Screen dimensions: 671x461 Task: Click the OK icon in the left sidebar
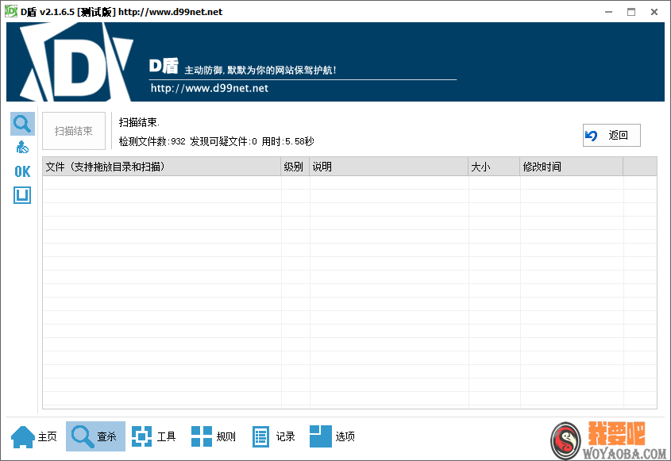[21, 171]
